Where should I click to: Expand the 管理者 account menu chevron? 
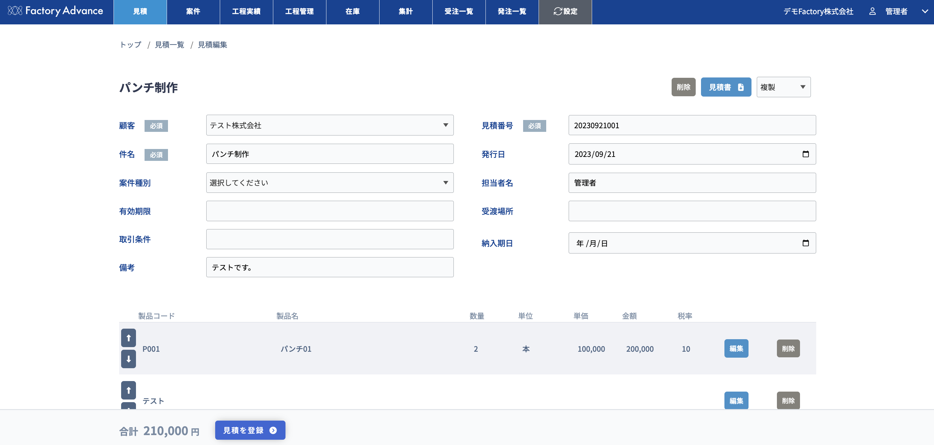coord(924,11)
